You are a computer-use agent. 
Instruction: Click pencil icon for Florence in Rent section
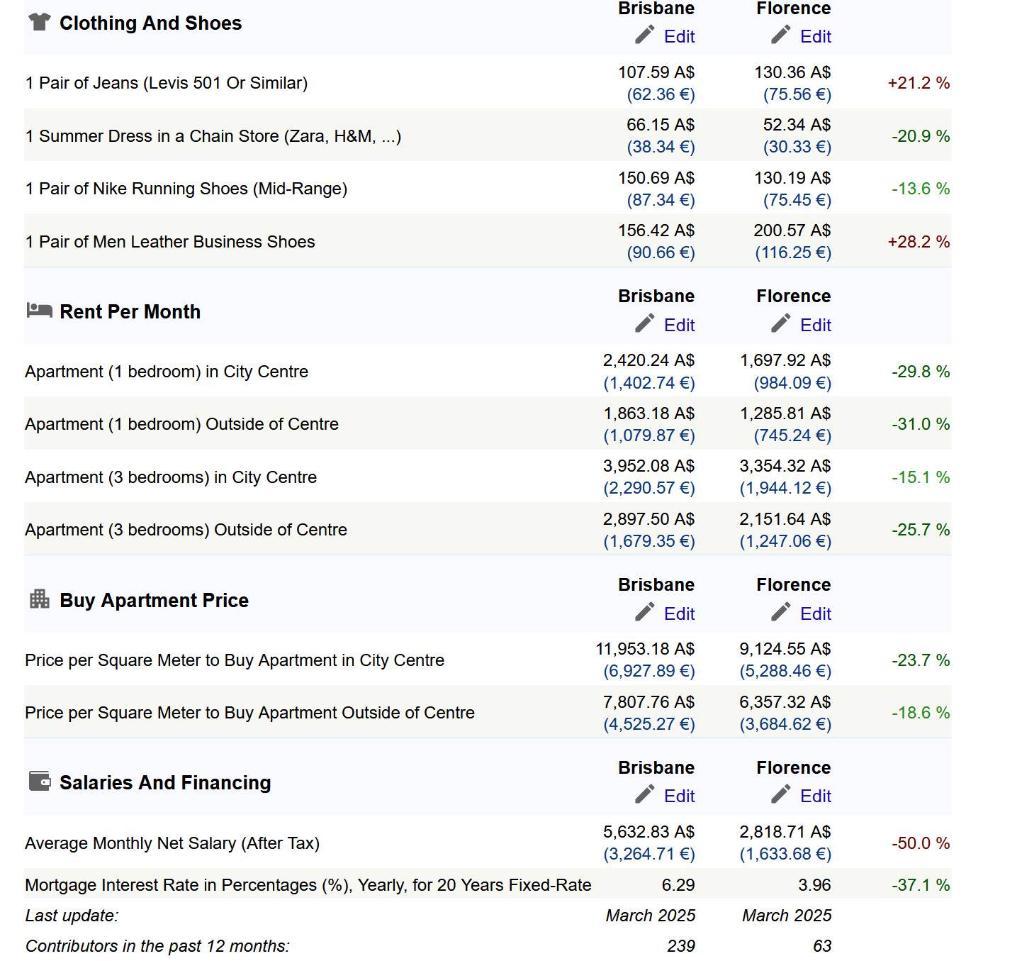(780, 323)
